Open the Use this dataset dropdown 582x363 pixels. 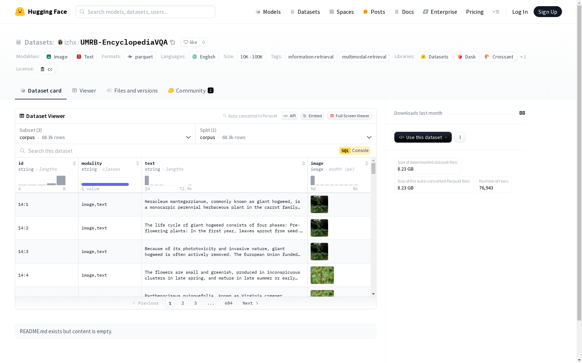pyautogui.click(x=423, y=137)
